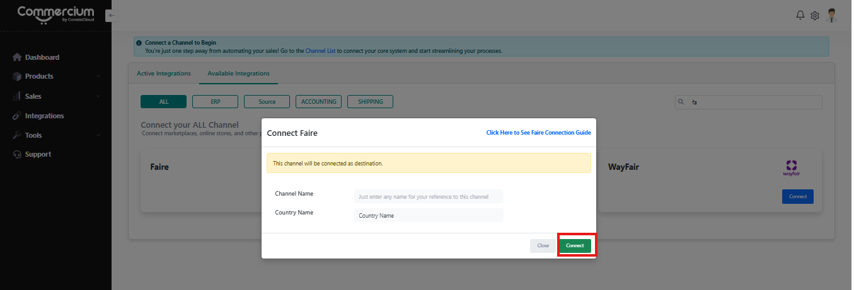The image size is (854, 290).
Task: Click the Channel List link
Action: 320,51
